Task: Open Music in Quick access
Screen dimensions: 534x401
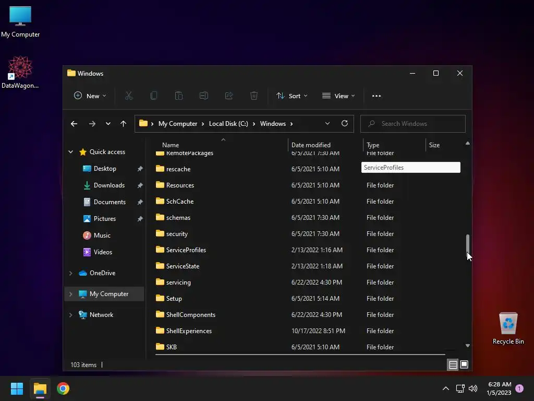Action: (x=102, y=235)
